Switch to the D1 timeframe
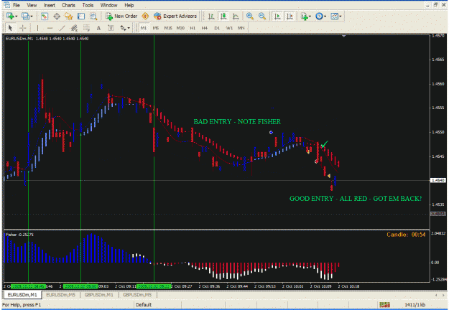The image size is (449, 310). pyautogui.click(x=217, y=28)
